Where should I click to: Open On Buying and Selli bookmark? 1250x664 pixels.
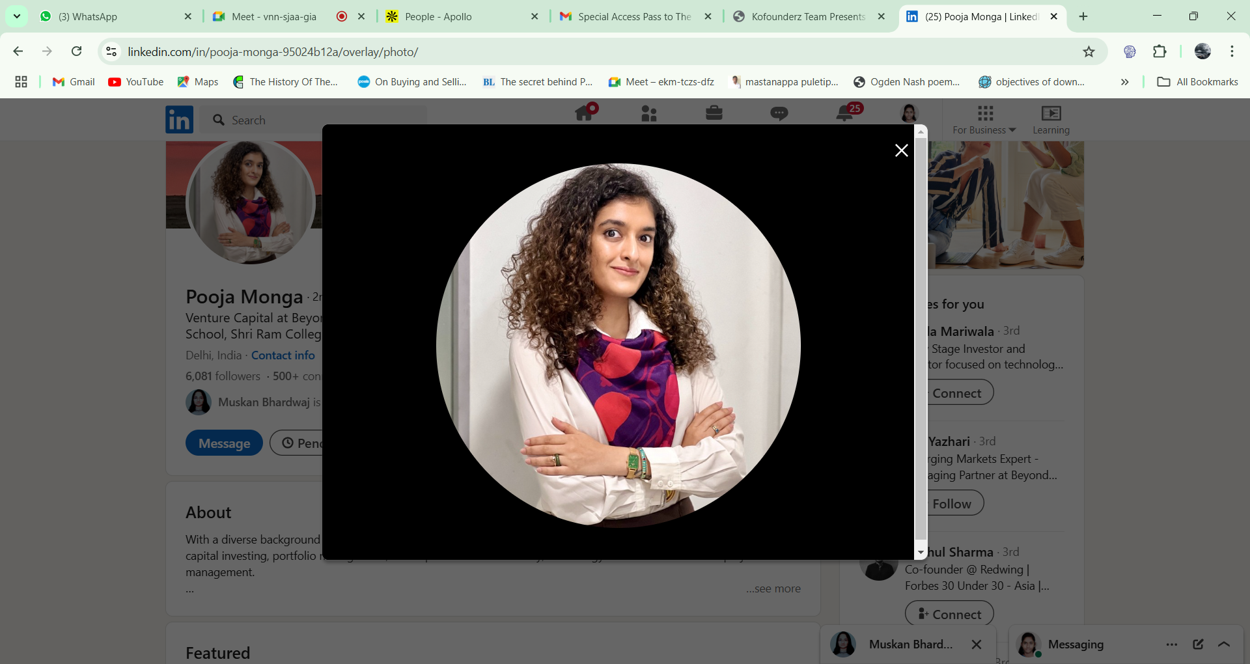pyautogui.click(x=412, y=82)
